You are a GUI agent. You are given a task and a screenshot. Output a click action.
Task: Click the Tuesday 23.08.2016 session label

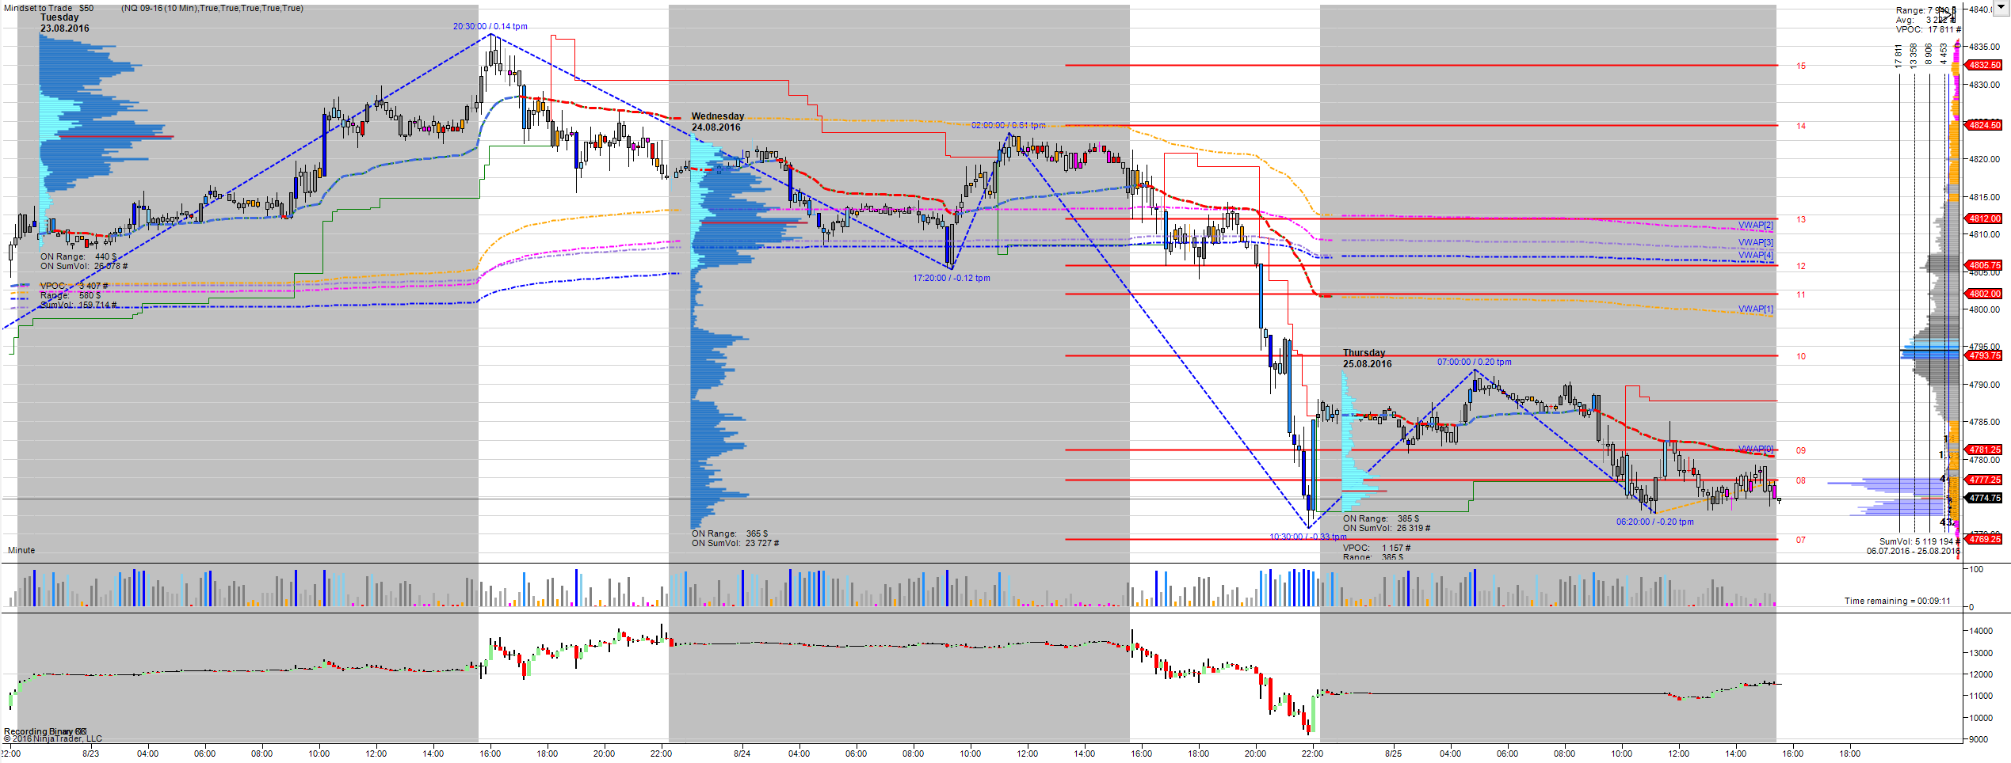[x=65, y=23]
